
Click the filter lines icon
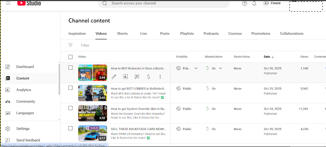pyautogui.click(x=71, y=46)
